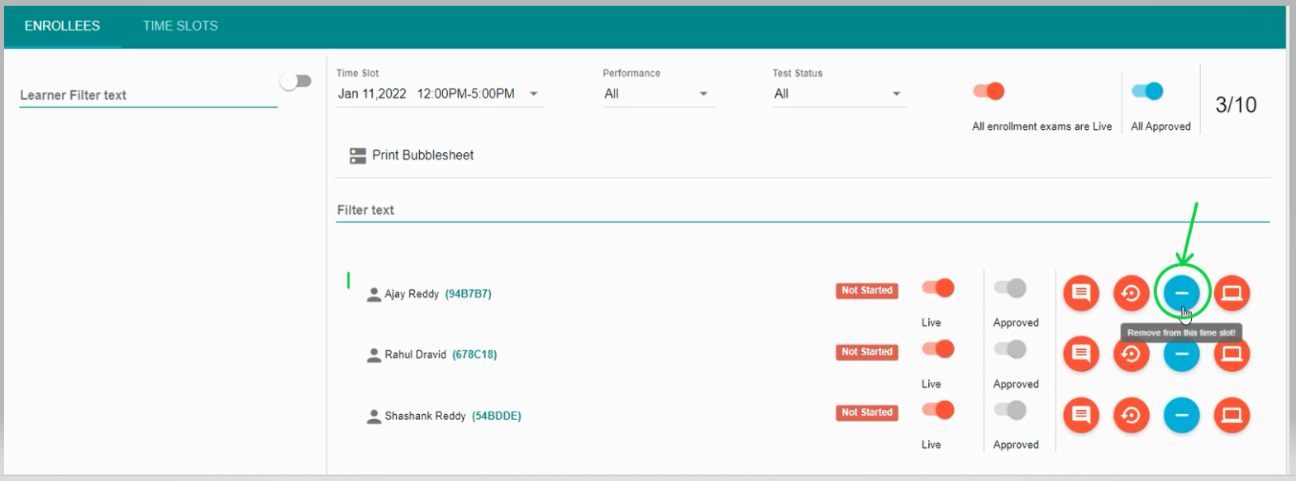Click reset icon for Shashank Reddy
Viewport: 1296px width, 481px height.
1131,415
